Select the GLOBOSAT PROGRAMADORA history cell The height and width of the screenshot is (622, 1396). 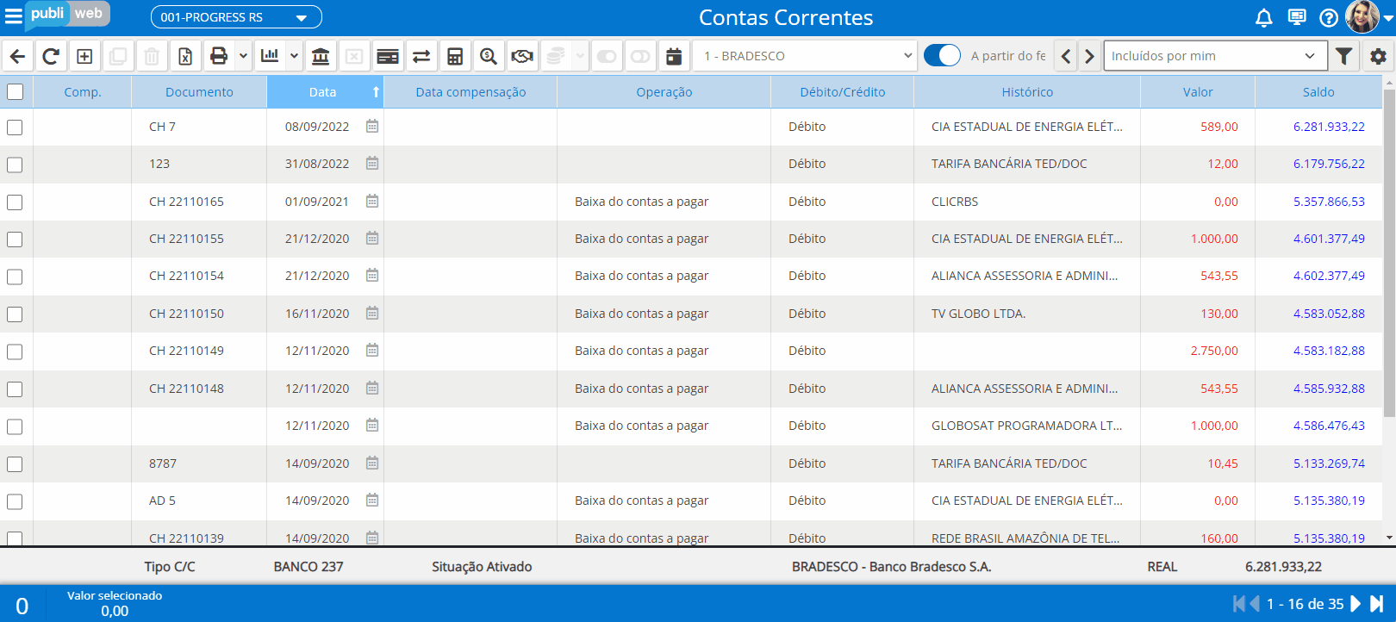[1026, 426]
